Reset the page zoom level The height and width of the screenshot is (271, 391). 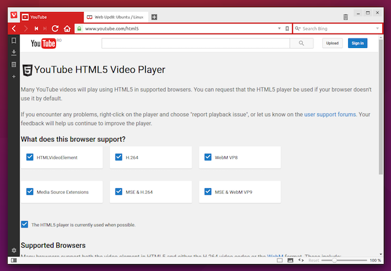click(313, 260)
